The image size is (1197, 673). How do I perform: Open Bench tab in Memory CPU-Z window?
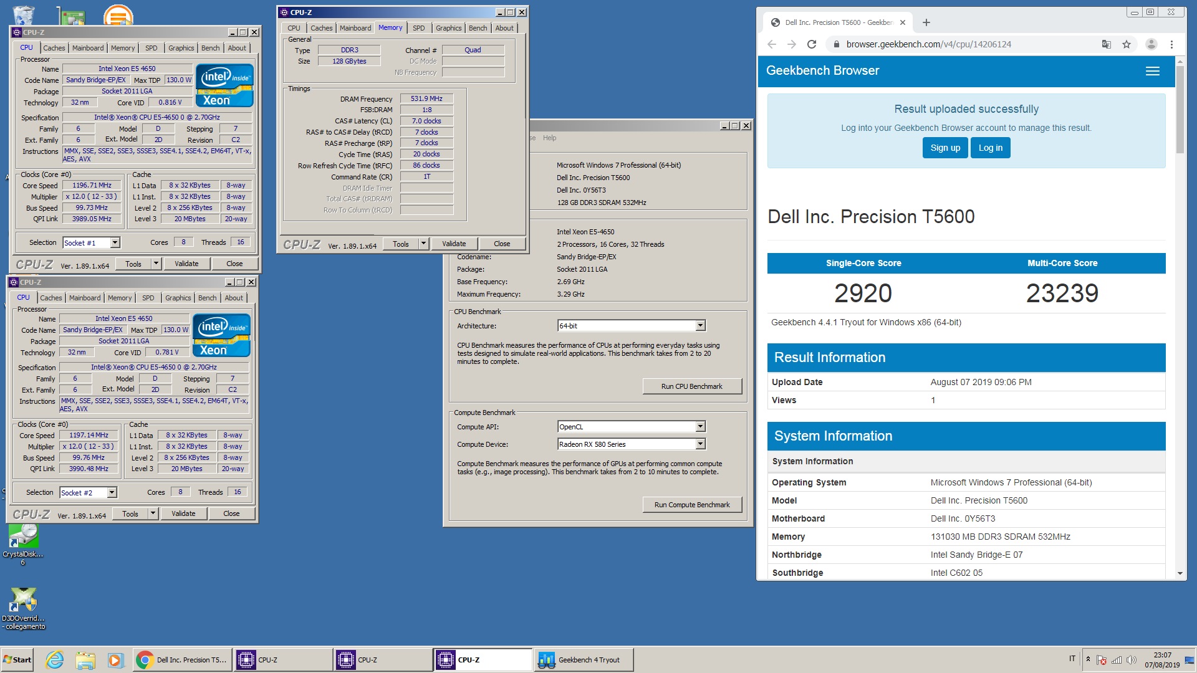(x=478, y=28)
